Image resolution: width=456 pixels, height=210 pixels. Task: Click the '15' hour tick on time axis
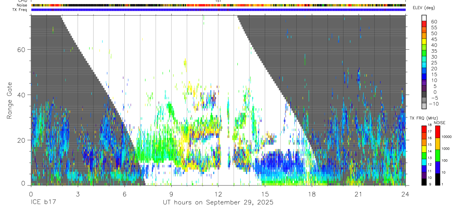pyautogui.click(x=265, y=194)
